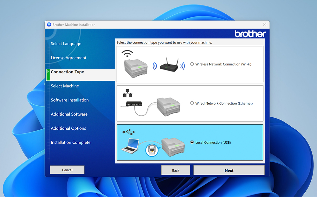Image resolution: width=317 pixels, height=197 pixels.
Task: Click the network switch illustration
Action: pos(134,104)
